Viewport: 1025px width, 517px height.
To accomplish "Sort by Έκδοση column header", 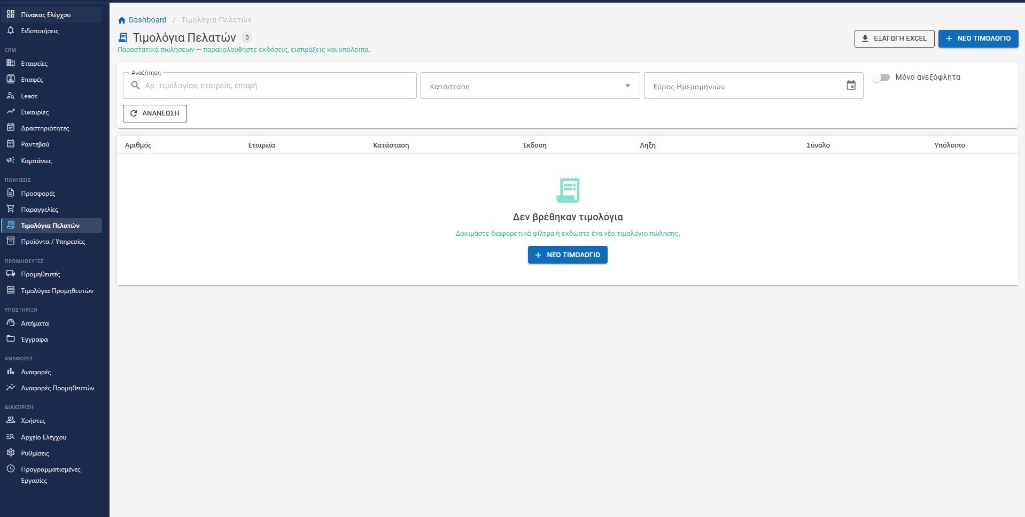I will pos(534,145).
